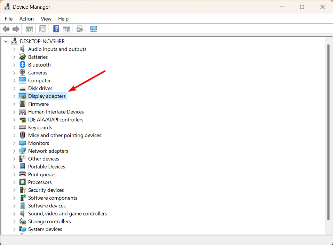Viewport: 333px width, 245px height.
Task: Select the Batteries label
Action: [x=38, y=57]
